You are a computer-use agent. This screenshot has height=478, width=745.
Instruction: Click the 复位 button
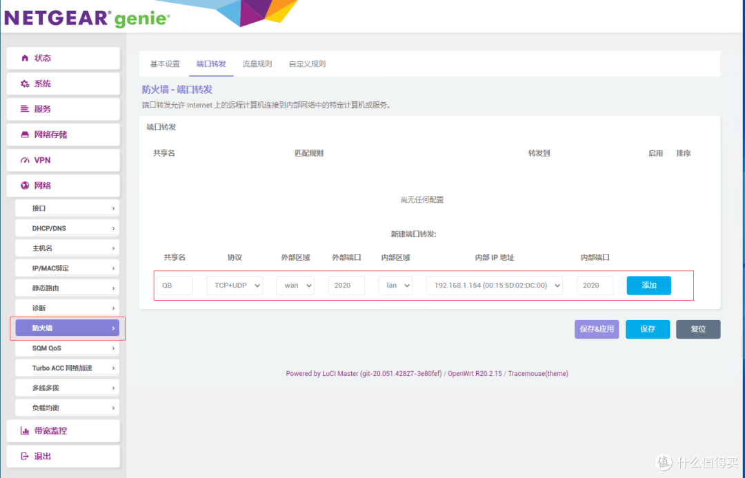pos(698,329)
